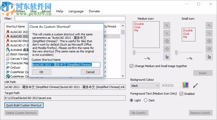Click the shortcut list scroll up arrow
This screenshot has height=120, width=217.
point(123,26)
